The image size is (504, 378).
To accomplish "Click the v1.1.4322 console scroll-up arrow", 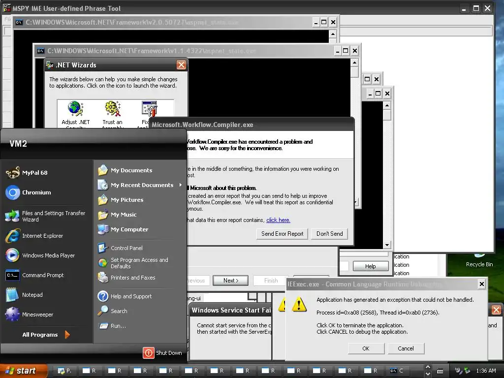I will pos(354,63).
